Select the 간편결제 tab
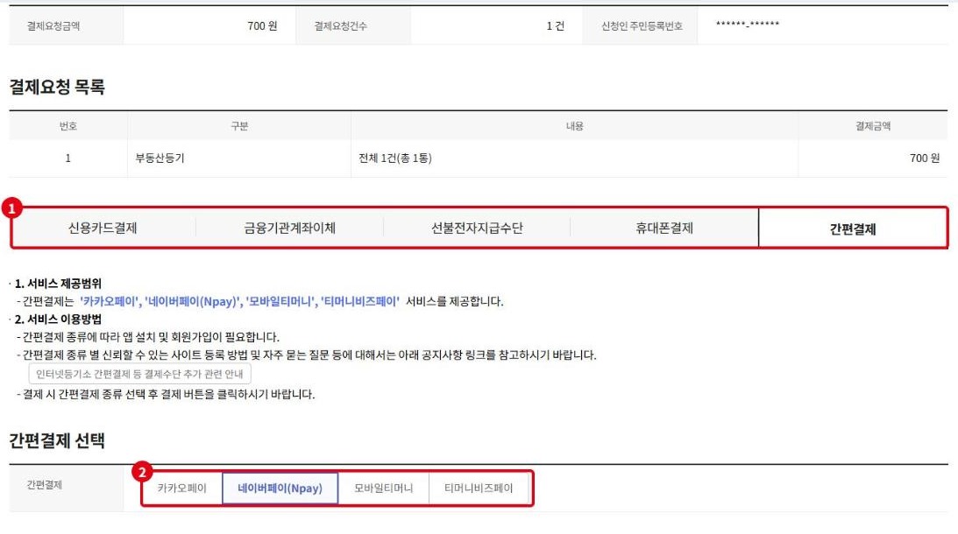The height and width of the screenshot is (534, 958). (x=853, y=228)
